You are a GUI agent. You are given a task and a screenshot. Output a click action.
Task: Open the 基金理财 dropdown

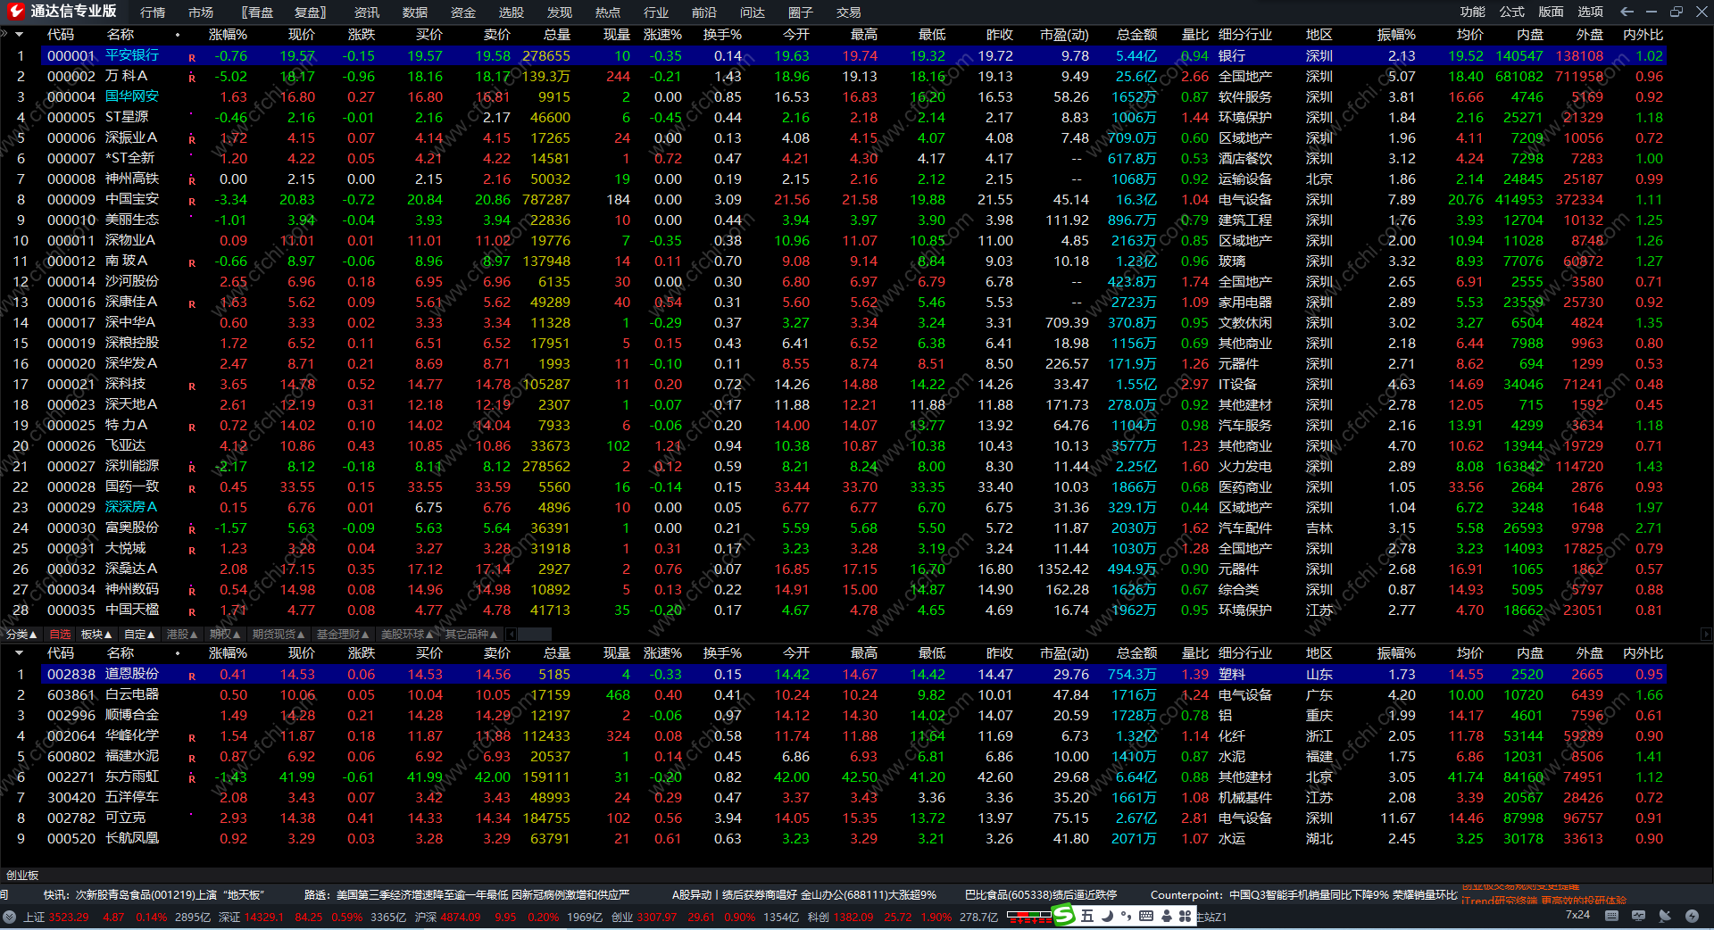click(343, 634)
